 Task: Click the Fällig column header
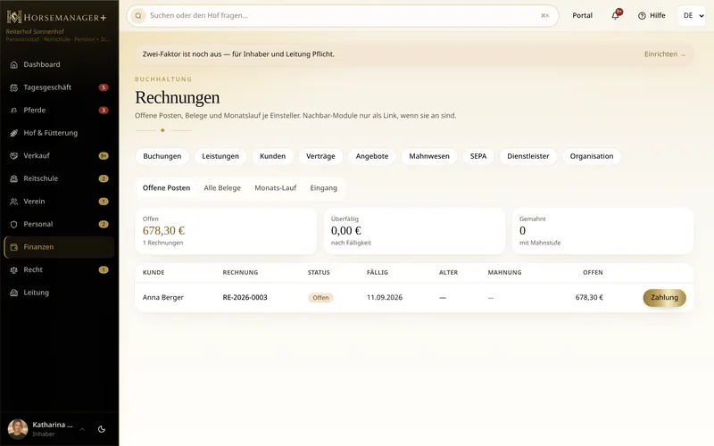[x=378, y=273]
